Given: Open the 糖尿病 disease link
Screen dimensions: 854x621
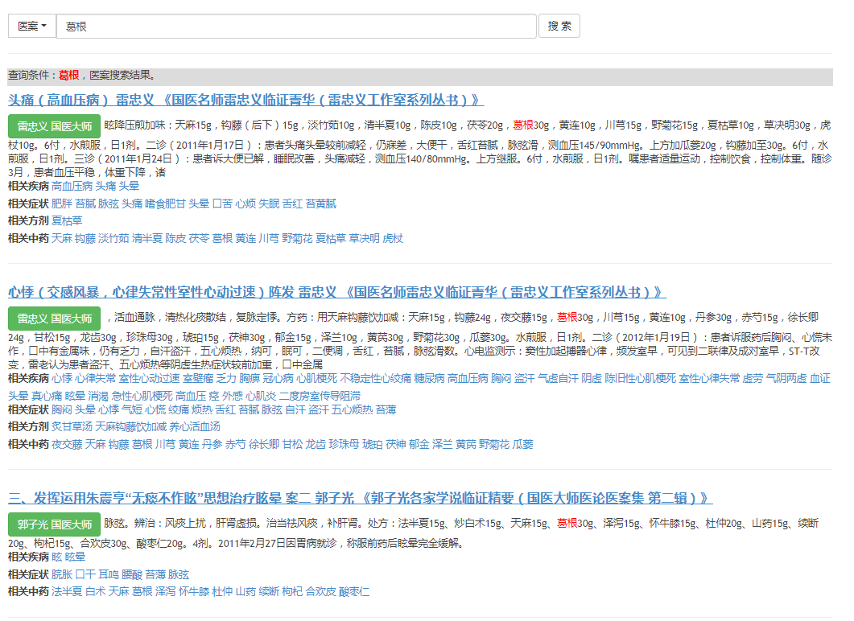Looking at the screenshot, I should click(x=429, y=378).
